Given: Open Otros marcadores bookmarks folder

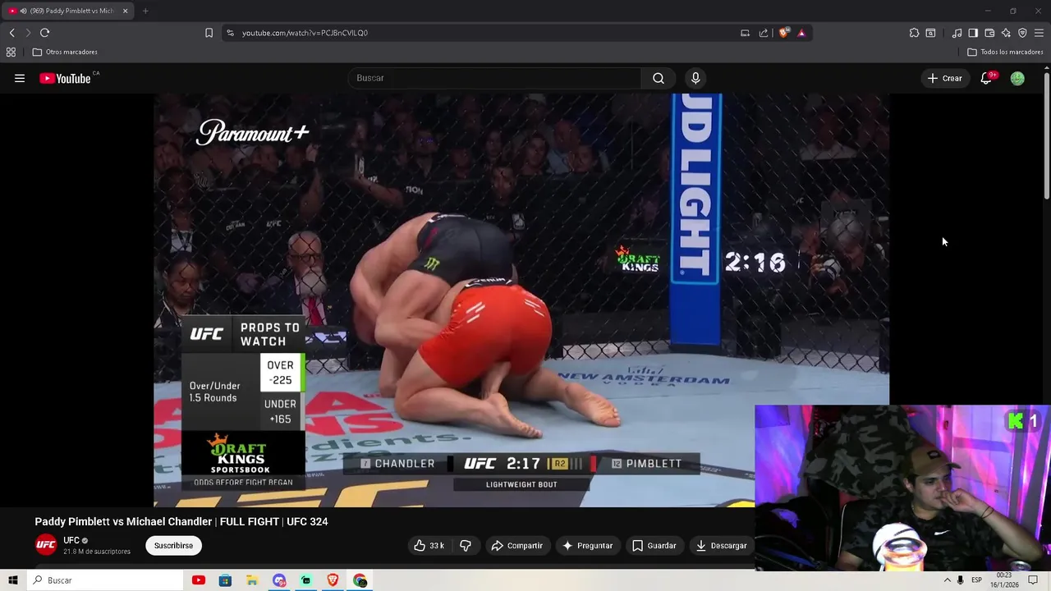Looking at the screenshot, I should [x=65, y=52].
